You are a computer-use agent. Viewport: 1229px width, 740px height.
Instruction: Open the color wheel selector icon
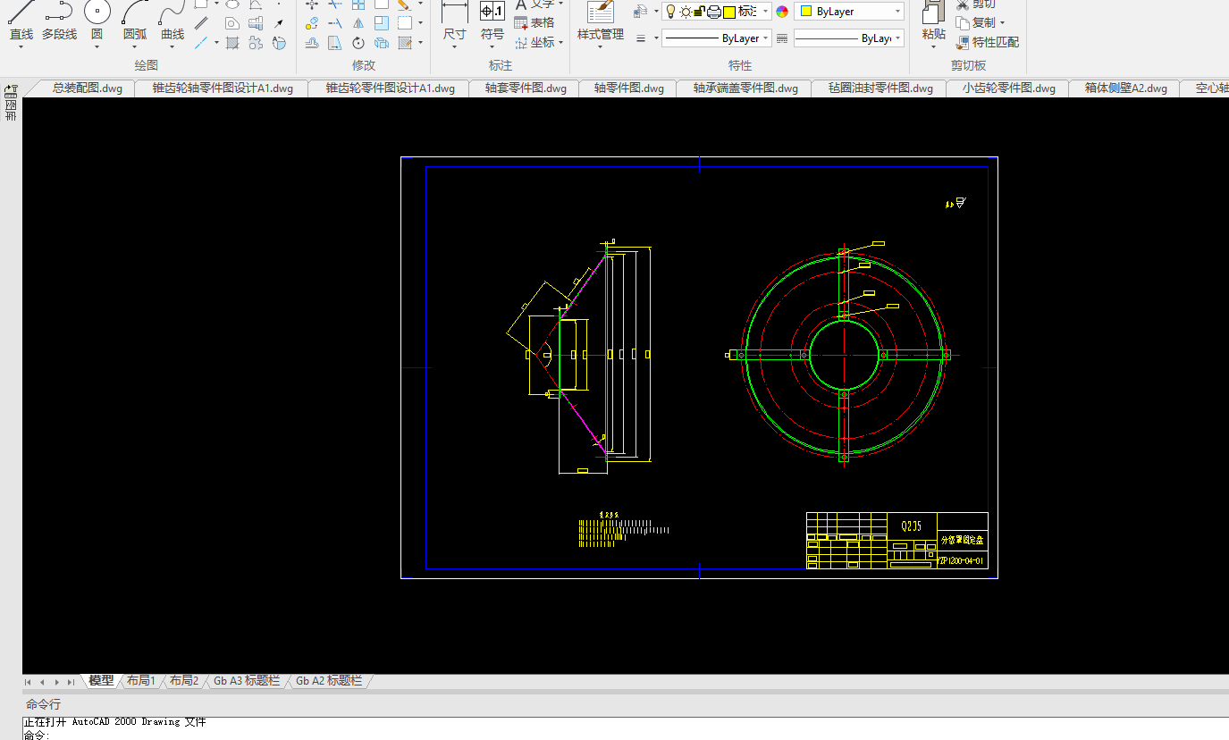click(x=782, y=12)
